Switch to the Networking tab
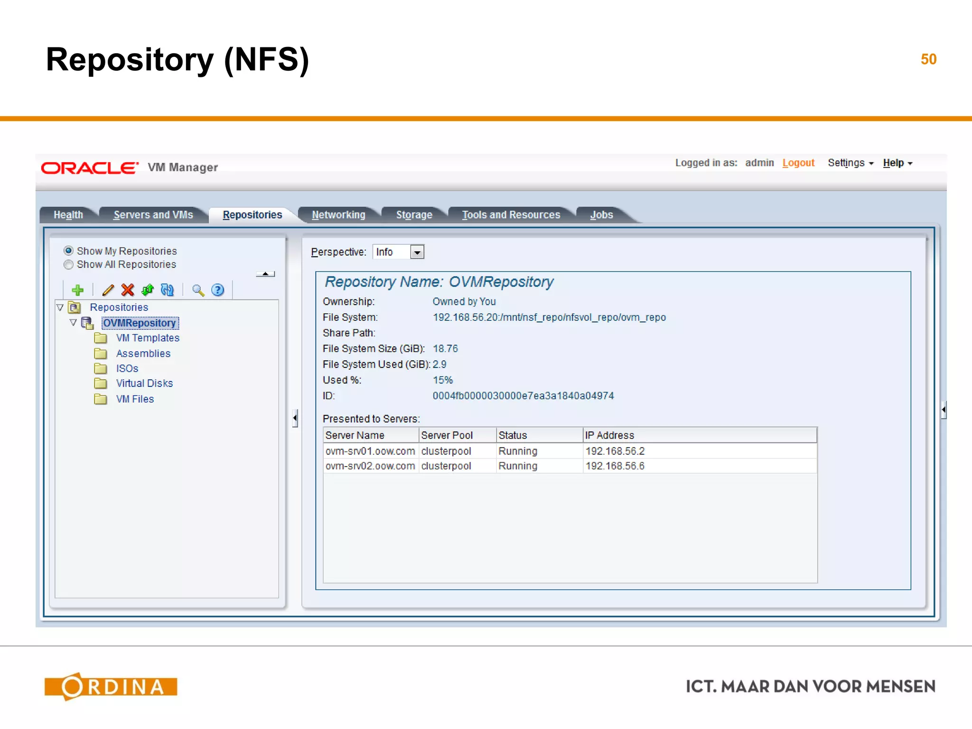 pyautogui.click(x=338, y=215)
